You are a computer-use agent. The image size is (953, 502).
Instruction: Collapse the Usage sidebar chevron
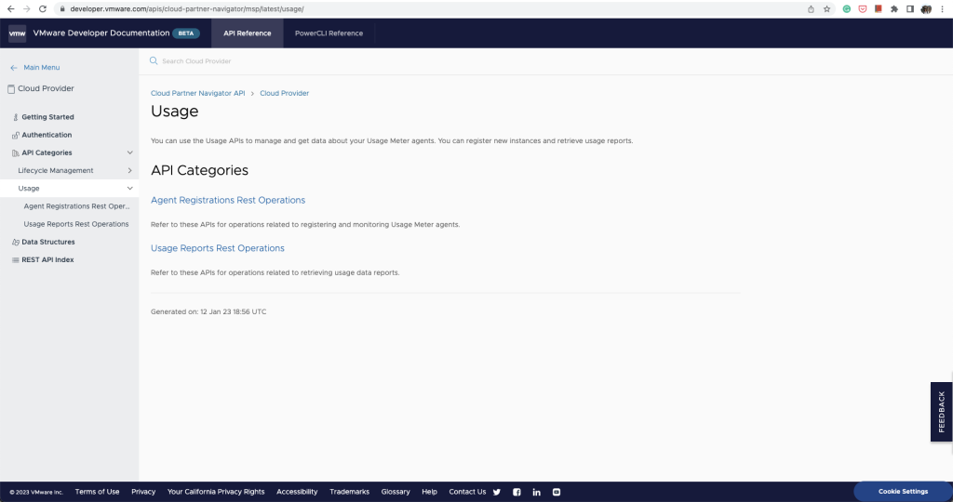[x=129, y=188]
